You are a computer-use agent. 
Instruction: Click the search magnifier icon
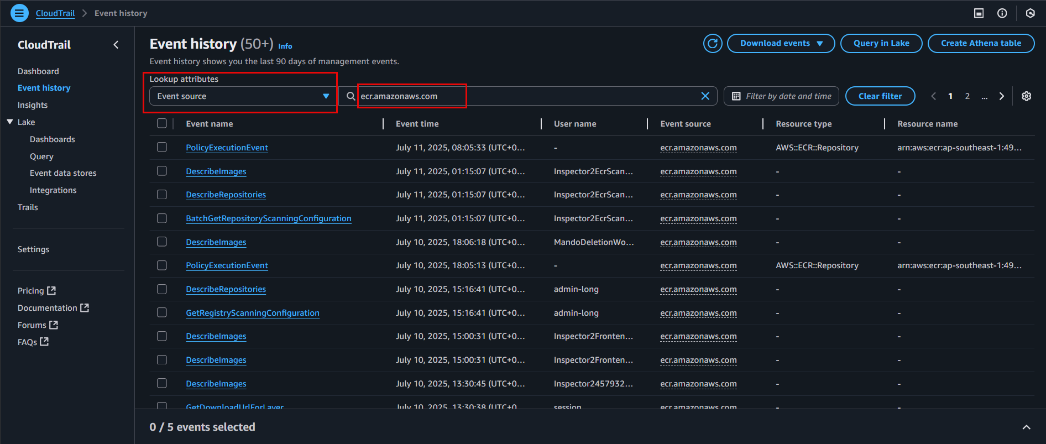(351, 96)
